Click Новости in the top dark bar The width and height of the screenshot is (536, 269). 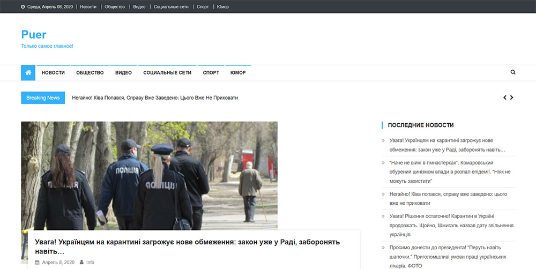pos(88,7)
